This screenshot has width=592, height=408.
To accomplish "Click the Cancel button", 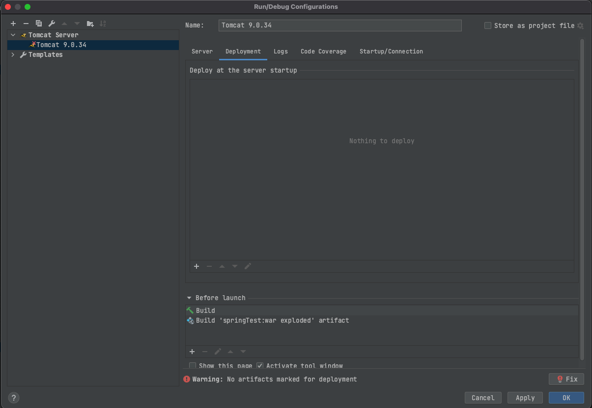I will coord(483,398).
